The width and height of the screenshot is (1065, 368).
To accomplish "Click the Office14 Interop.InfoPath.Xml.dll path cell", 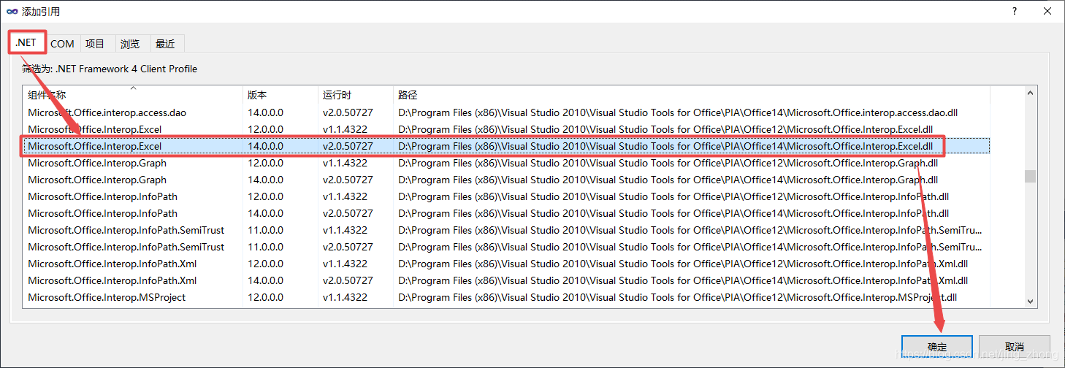I will point(683,280).
